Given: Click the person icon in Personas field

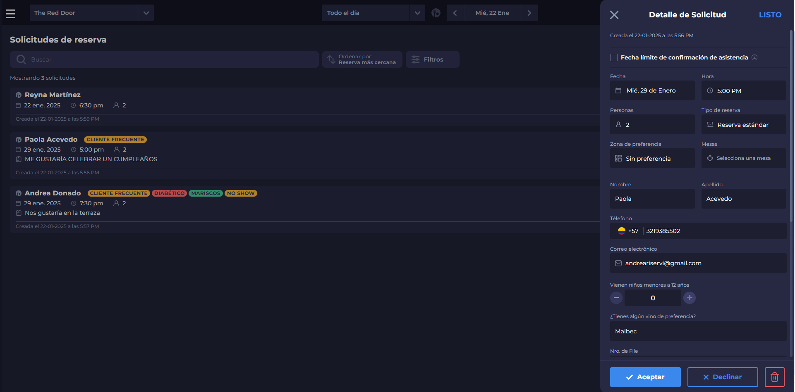Looking at the screenshot, I should (618, 124).
